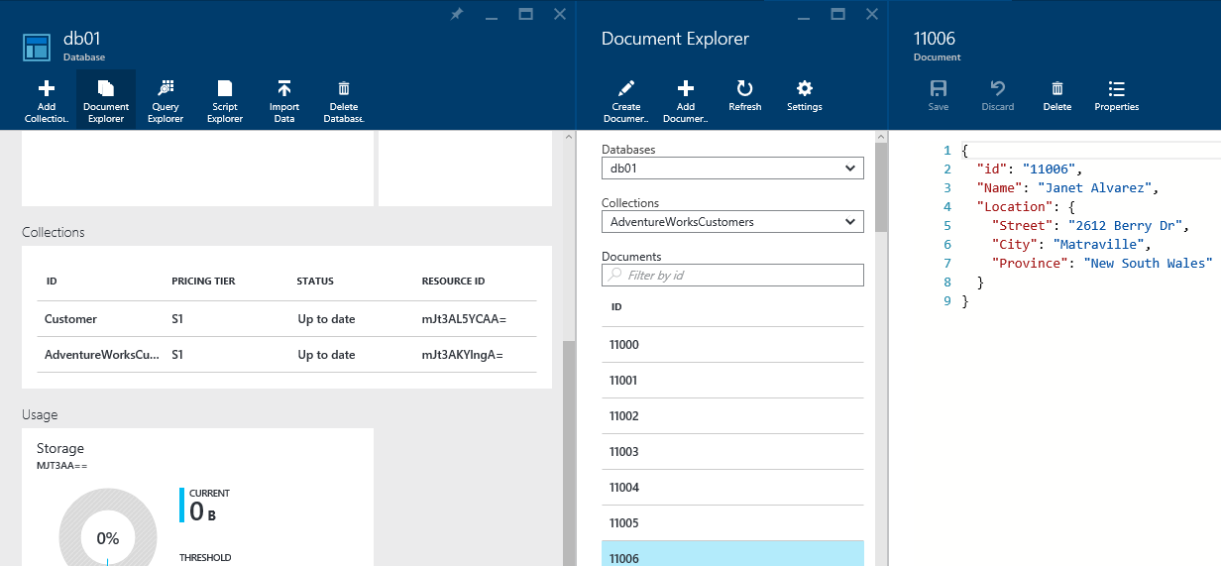Click resource ID mJt3AL5YCAA=
This screenshot has height=566, width=1221.
click(465, 319)
